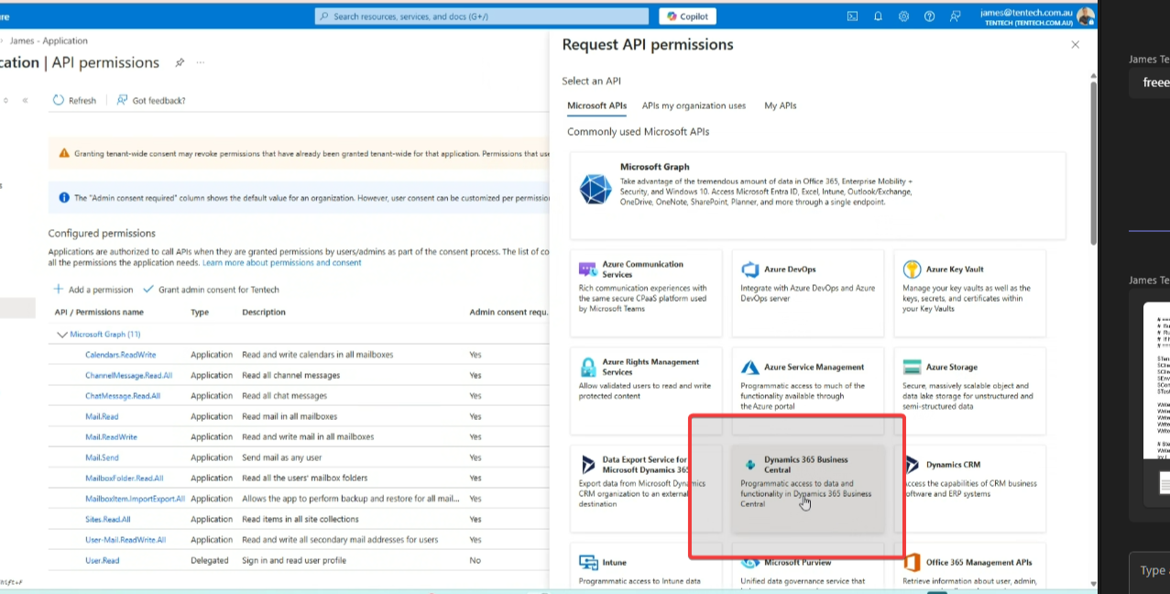1170x594 pixels.
Task: Select the Intune API icon
Action: pyautogui.click(x=588, y=562)
